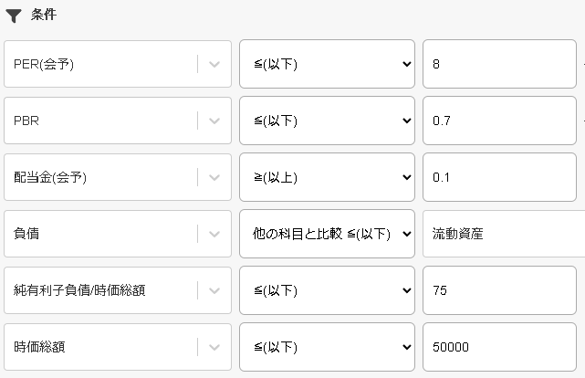Image resolution: width=585 pixels, height=378 pixels.
Task: Expand the PER(会予) item selector chevron
Action: coord(214,64)
